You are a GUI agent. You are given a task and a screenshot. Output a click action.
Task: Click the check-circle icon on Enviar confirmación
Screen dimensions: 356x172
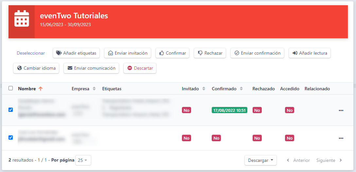click(237, 53)
